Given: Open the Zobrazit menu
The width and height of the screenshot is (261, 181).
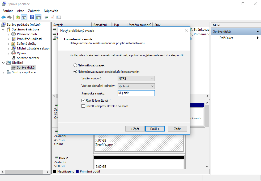Looking at the screenshot, I should [34, 11].
